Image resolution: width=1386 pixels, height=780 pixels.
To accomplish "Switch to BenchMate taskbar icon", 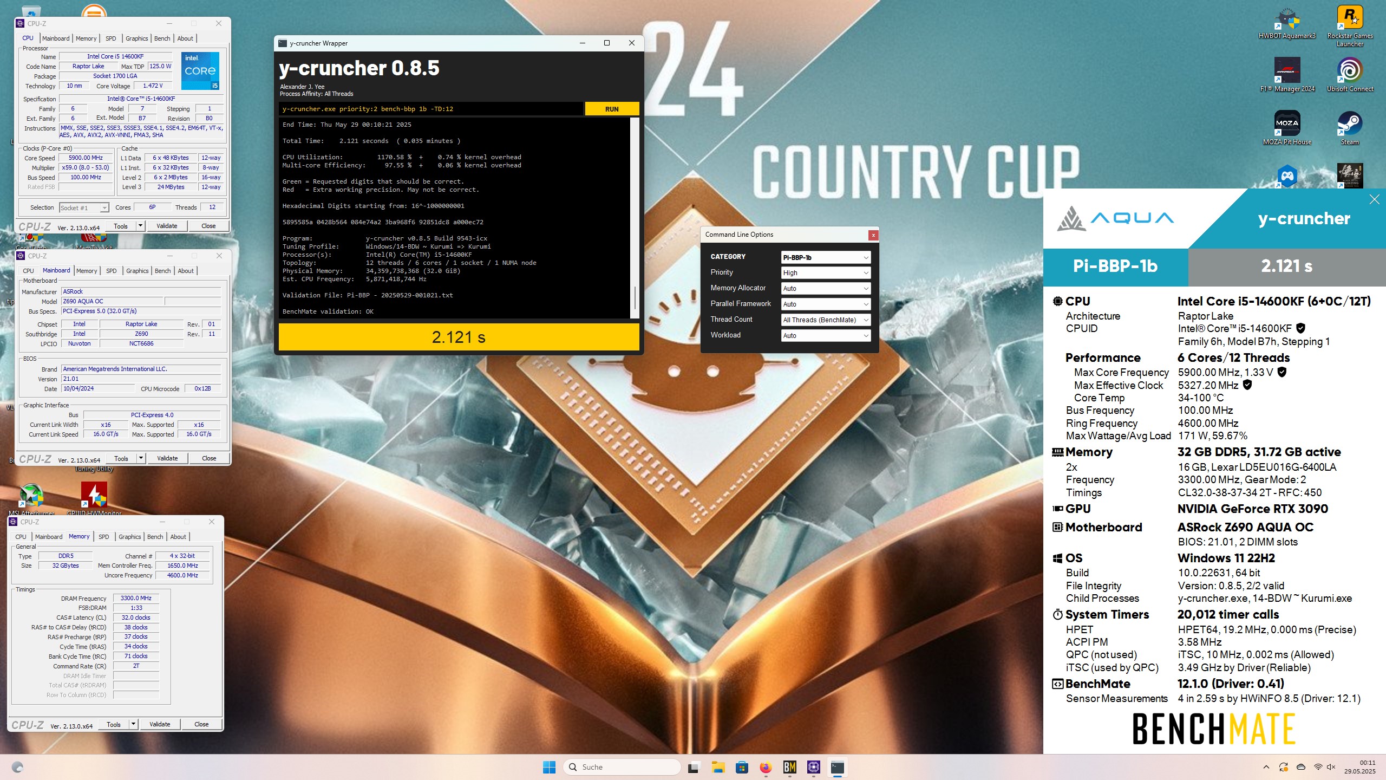I will [789, 767].
